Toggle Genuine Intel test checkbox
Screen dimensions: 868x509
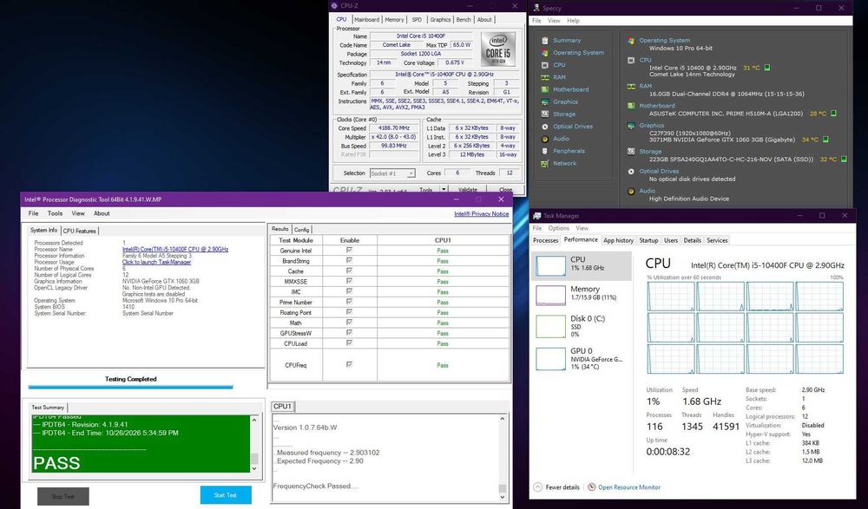click(x=349, y=250)
